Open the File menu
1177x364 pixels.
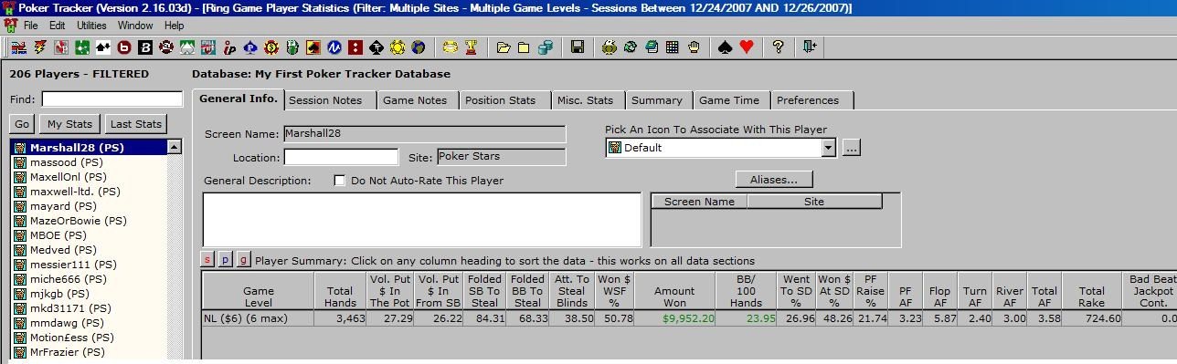pyautogui.click(x=30, y=26)
